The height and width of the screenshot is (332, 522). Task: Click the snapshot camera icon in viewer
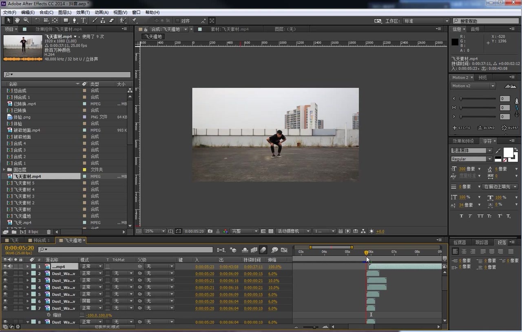tap(210, 231)
